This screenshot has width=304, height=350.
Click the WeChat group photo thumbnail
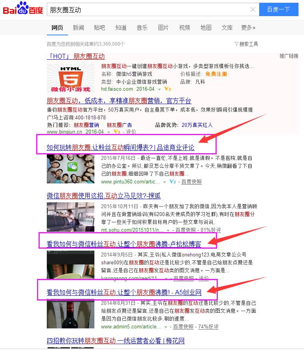(x=71, y=169)
